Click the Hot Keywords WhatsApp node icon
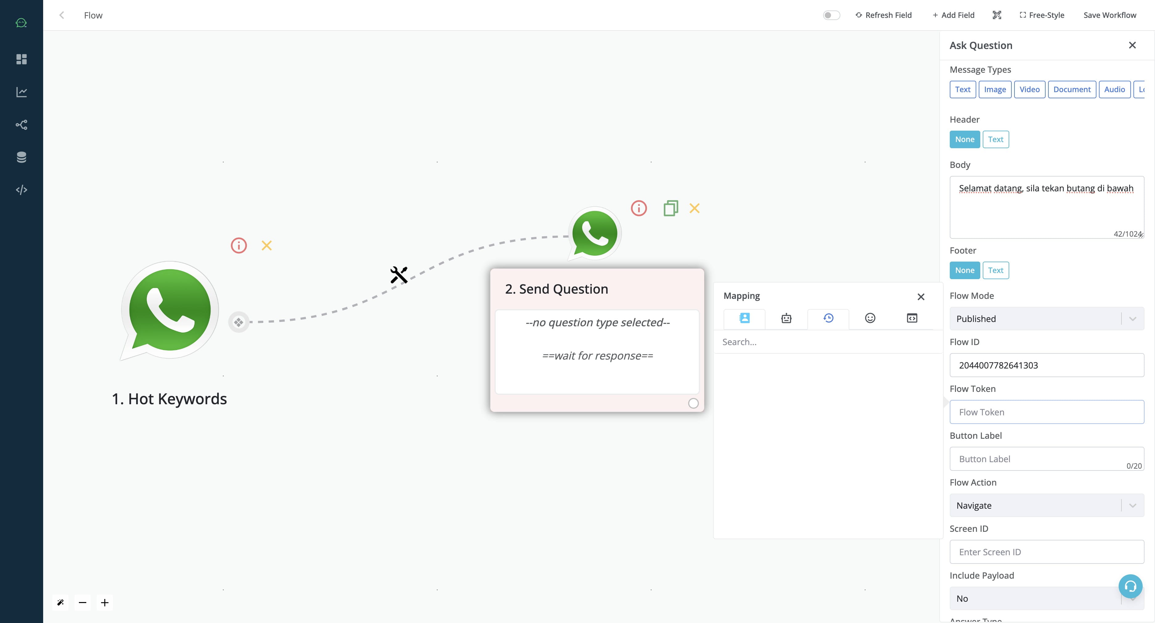This screenshot has height=623, width=1155. point(169,310)
